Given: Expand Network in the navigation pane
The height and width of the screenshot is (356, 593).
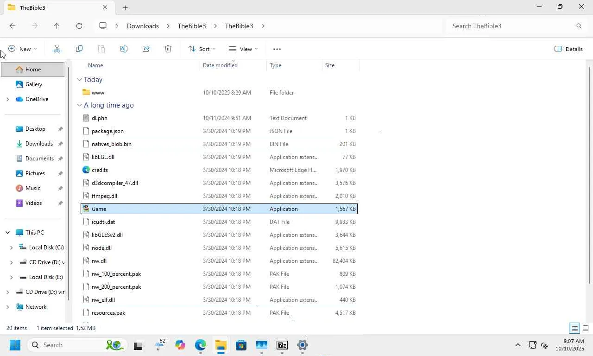Looking at the screenshot, I should coord(7,307).
